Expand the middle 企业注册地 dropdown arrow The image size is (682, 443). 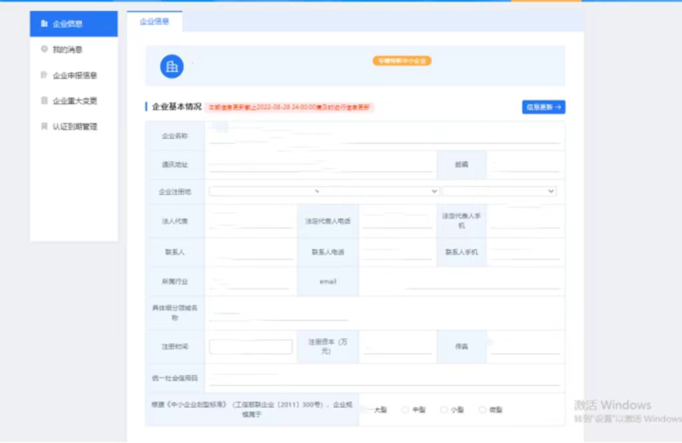[x=434, y=192]
